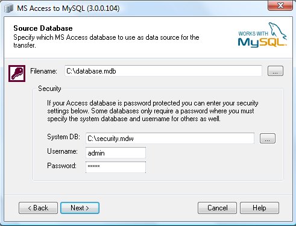
Task: Select the Username field containing admin
Action: tap(116, 153)
